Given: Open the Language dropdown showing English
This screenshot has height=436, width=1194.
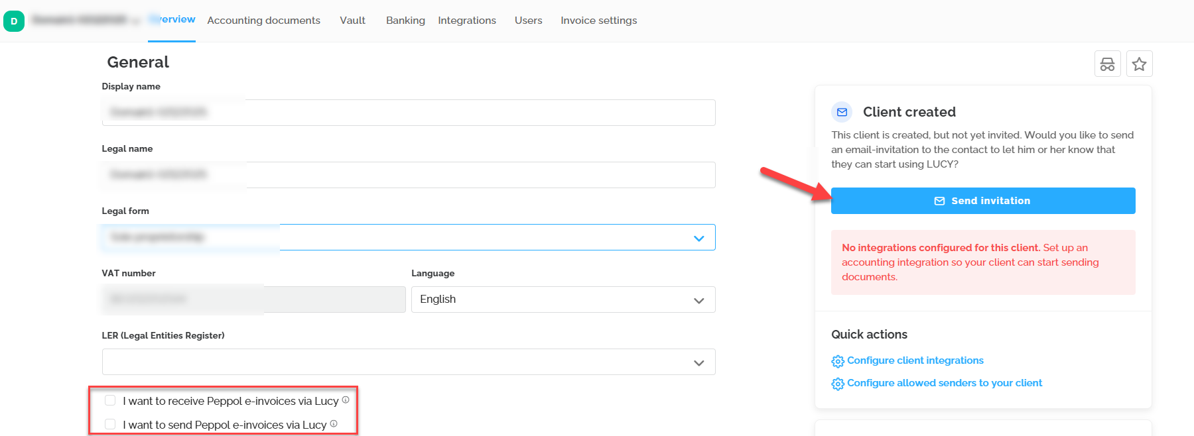Looking at the screenshot, I should coord(563,300).
